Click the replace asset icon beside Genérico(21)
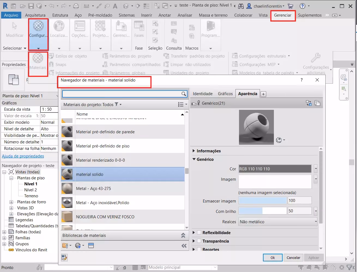The width and height of the screenshot is (357, 272). point(309,103)
